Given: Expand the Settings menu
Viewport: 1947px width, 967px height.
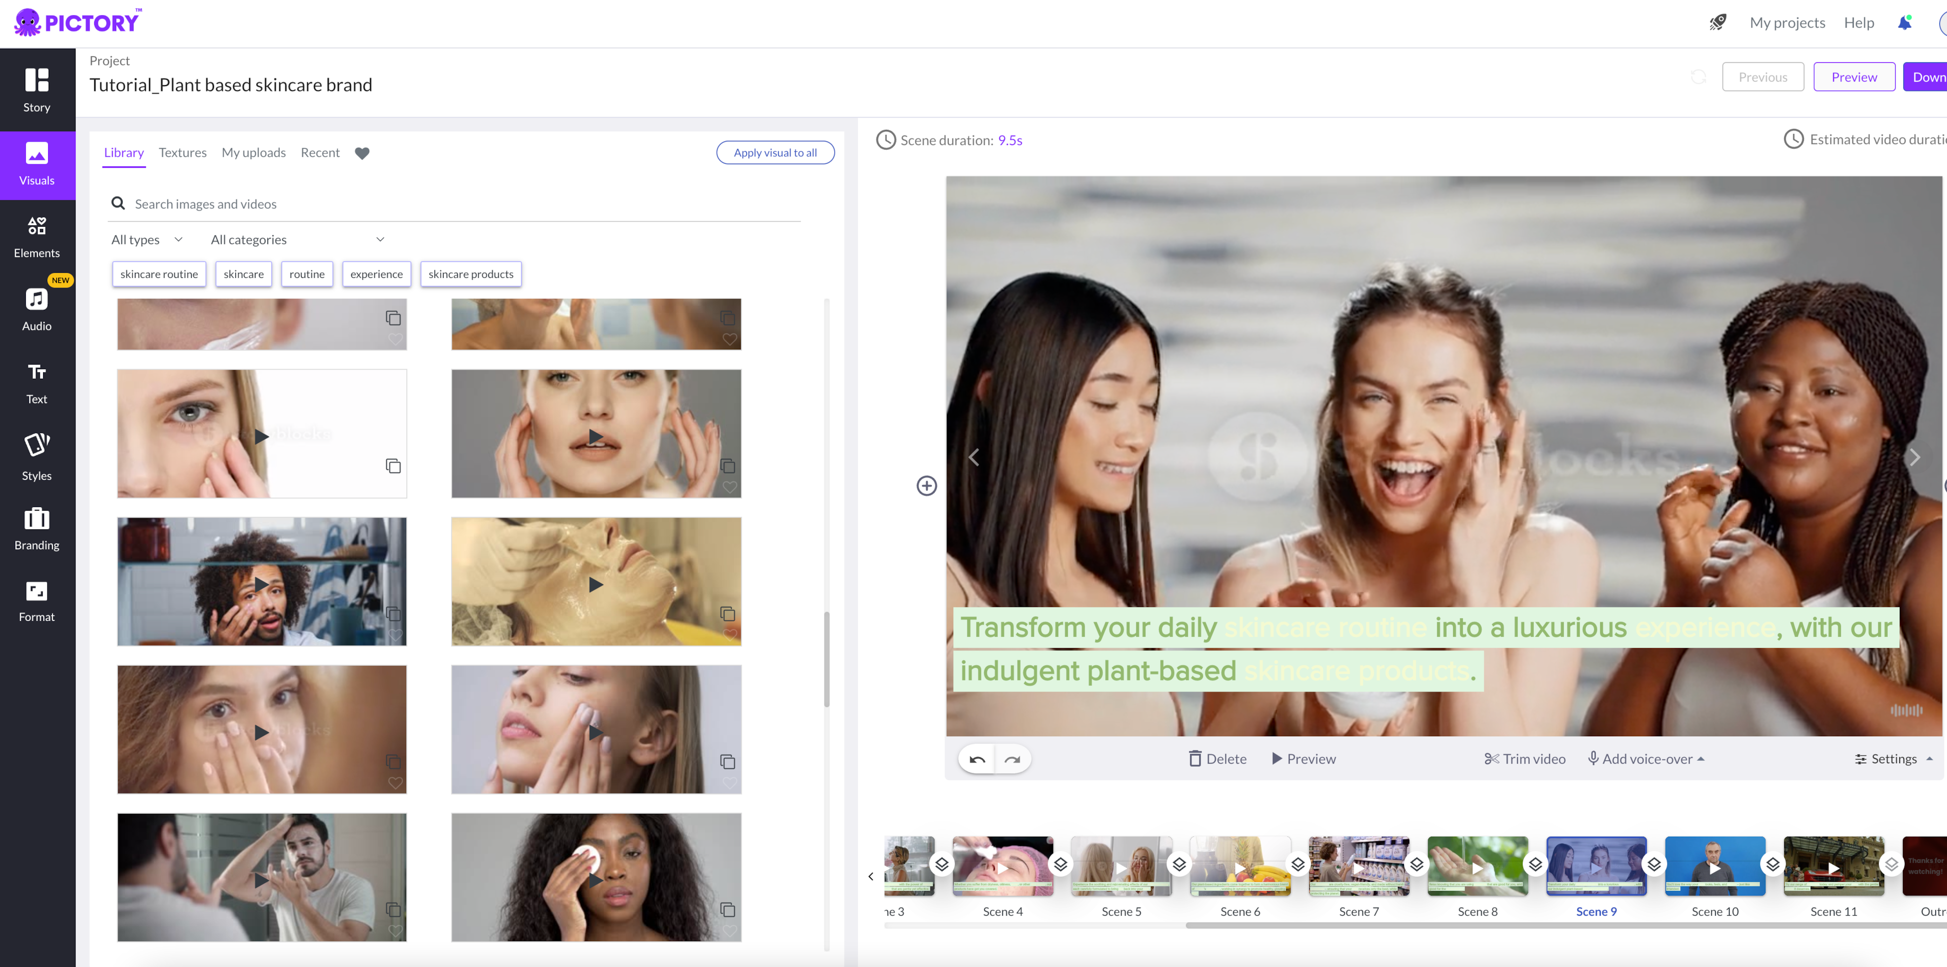Looking at the screenshot, I should click(x=1893, y=758).
